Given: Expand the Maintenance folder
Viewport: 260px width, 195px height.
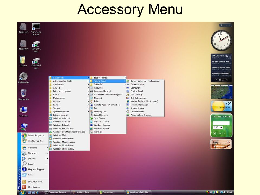Looking at the screenshot, I should click(x=69, y=98).
